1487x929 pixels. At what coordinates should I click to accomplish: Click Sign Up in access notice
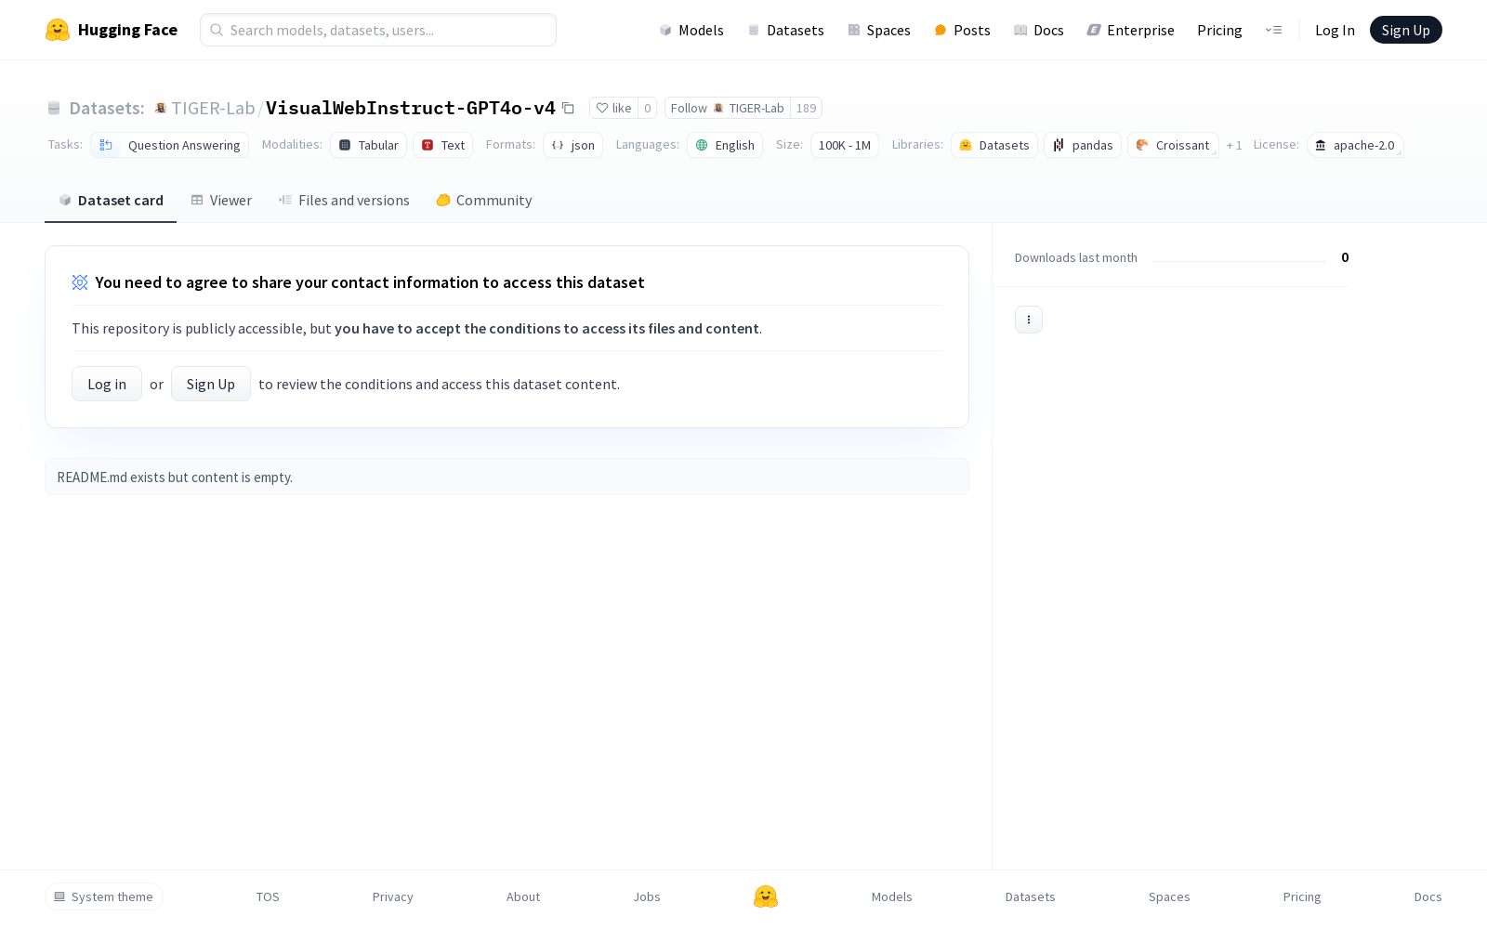coord(211,384)
